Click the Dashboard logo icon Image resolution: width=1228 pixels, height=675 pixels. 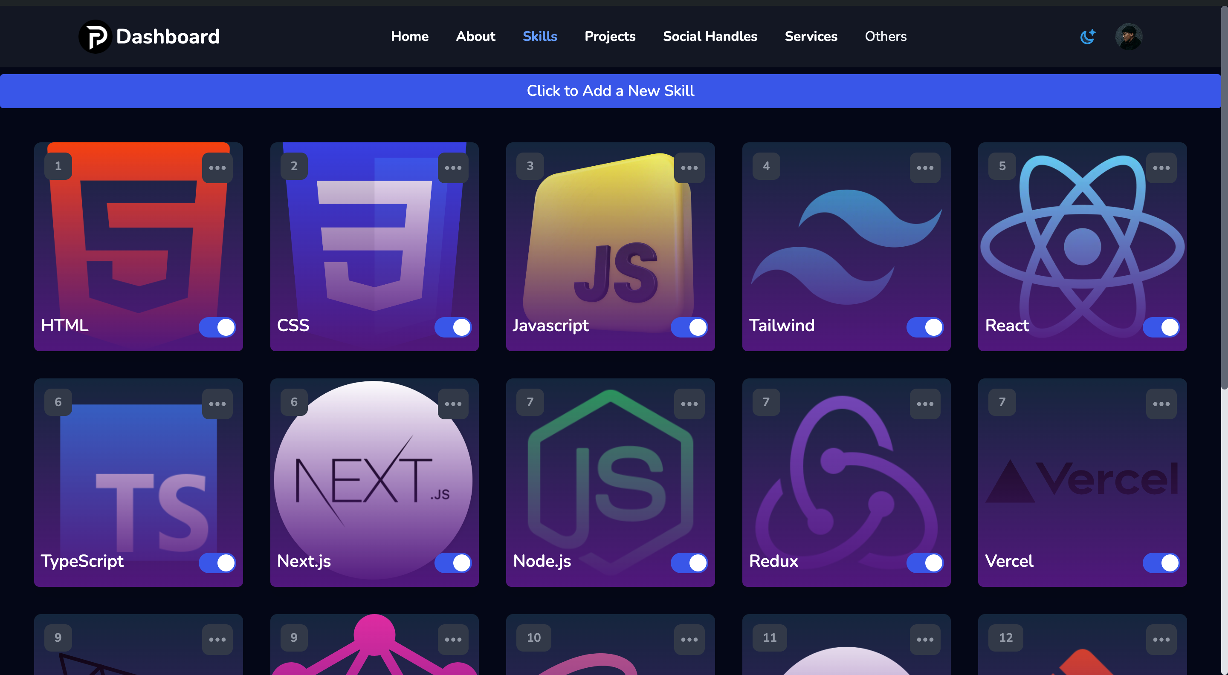click(95, 37)
